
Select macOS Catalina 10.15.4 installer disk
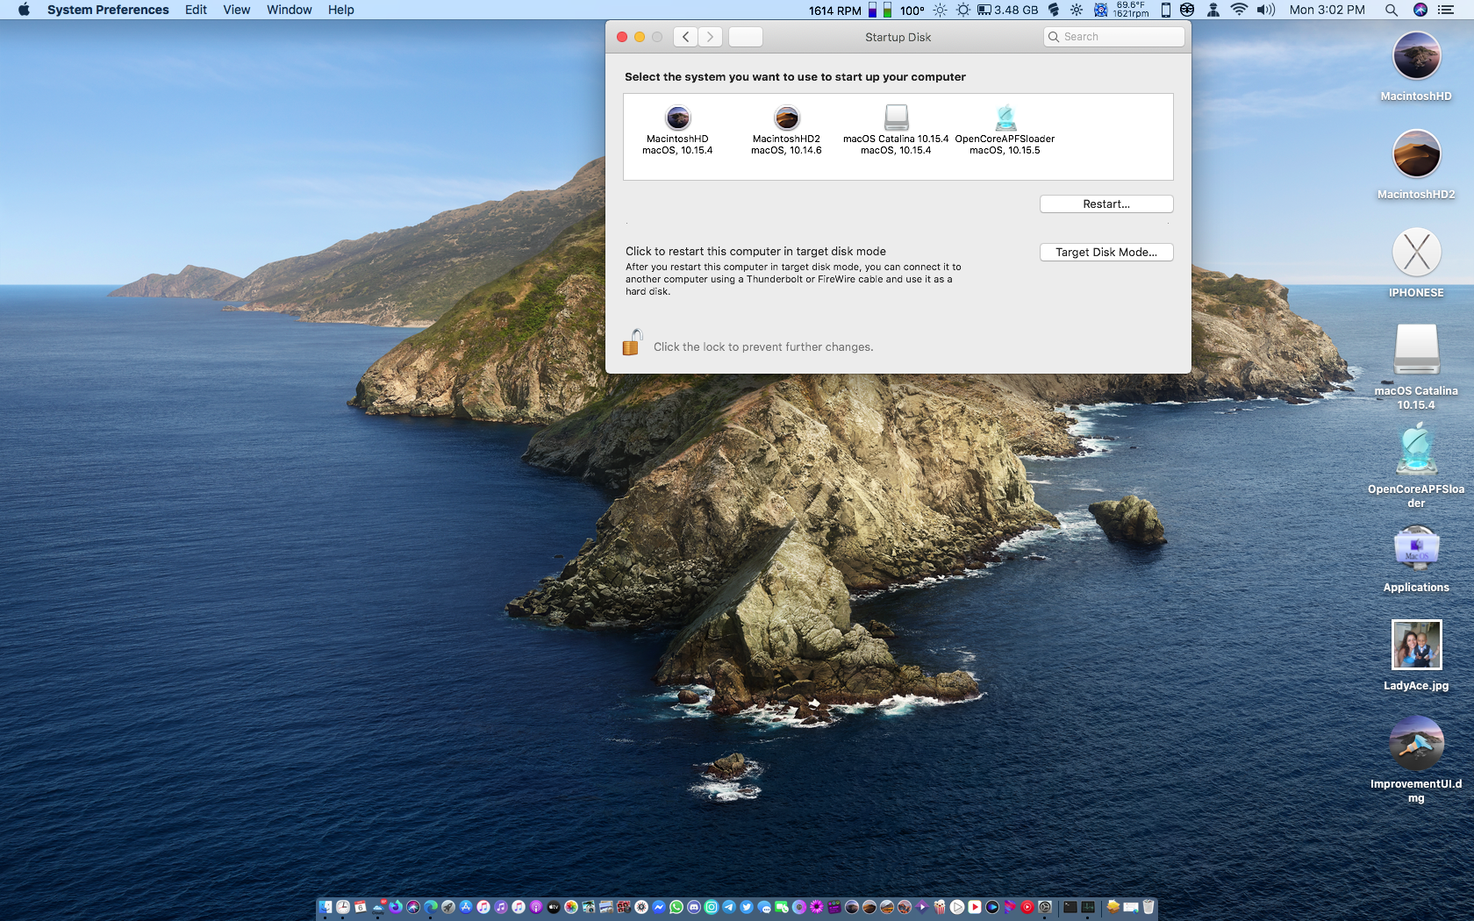pos(896,131)
